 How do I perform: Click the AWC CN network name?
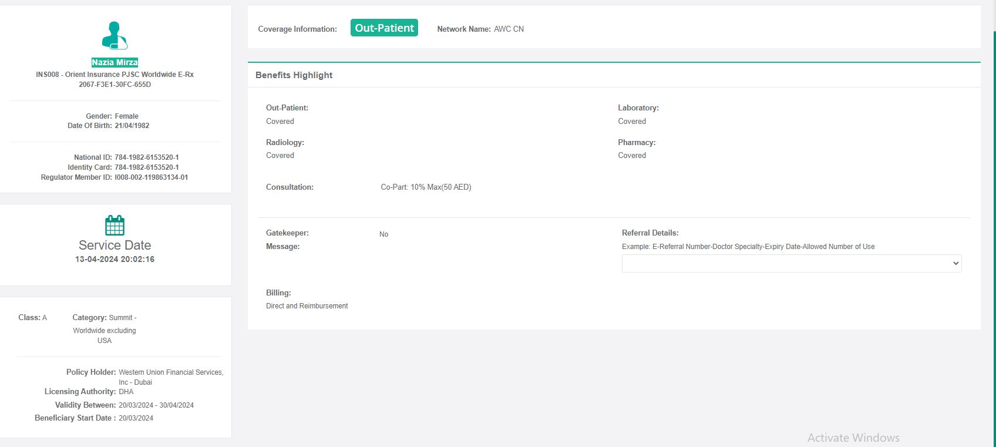(509, 29)
